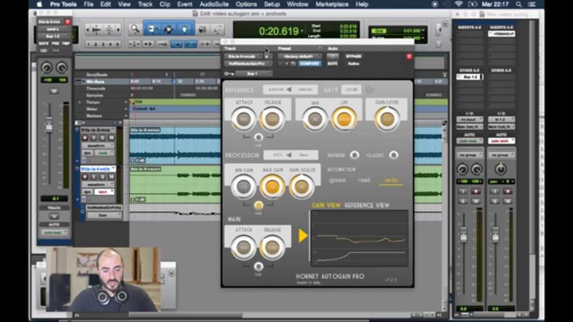Click the vertical audio zoom button

click(109, 30)
